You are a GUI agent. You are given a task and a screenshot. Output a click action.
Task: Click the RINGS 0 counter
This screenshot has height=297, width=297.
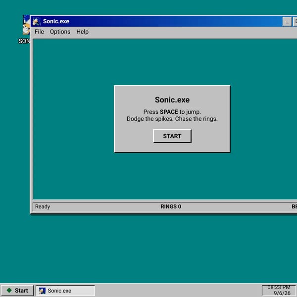(171, 206)
